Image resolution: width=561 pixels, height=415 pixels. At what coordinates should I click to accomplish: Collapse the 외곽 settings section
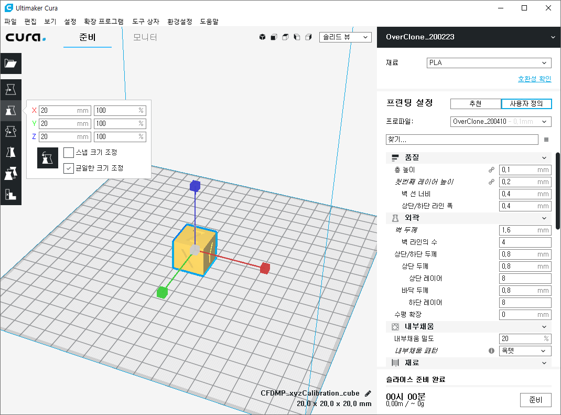pos(469,218)
